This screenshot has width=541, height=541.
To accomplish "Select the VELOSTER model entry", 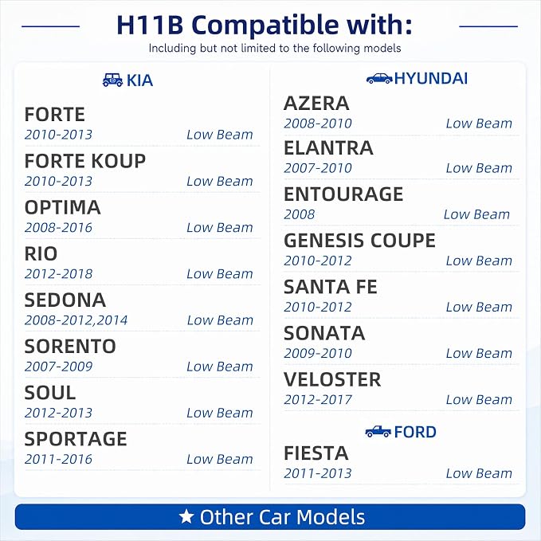I will tap(401, 389).
